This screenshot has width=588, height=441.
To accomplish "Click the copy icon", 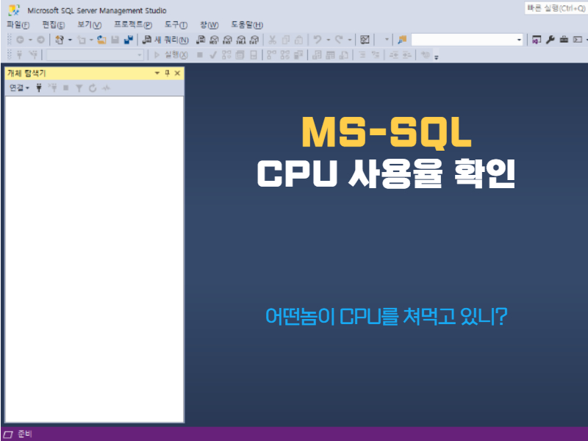I will pos(286,40).
